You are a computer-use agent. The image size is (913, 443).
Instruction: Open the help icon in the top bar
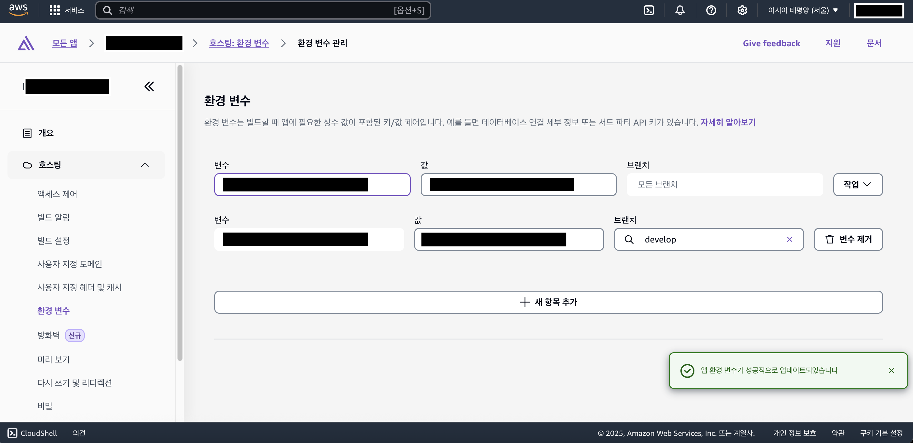click(711, 10)
